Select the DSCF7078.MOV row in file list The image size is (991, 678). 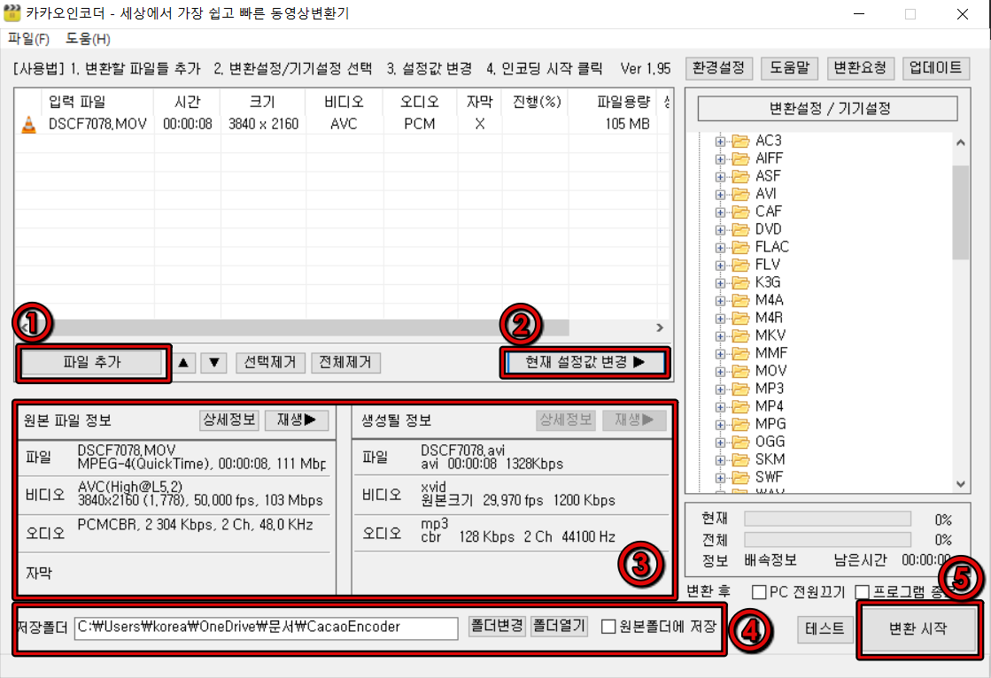pos(341,125)
